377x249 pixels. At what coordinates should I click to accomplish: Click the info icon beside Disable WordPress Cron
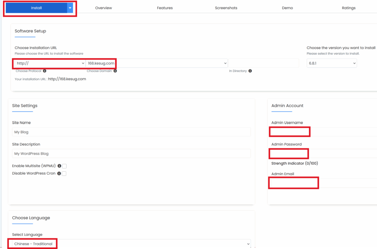click(x=59, y=174)
